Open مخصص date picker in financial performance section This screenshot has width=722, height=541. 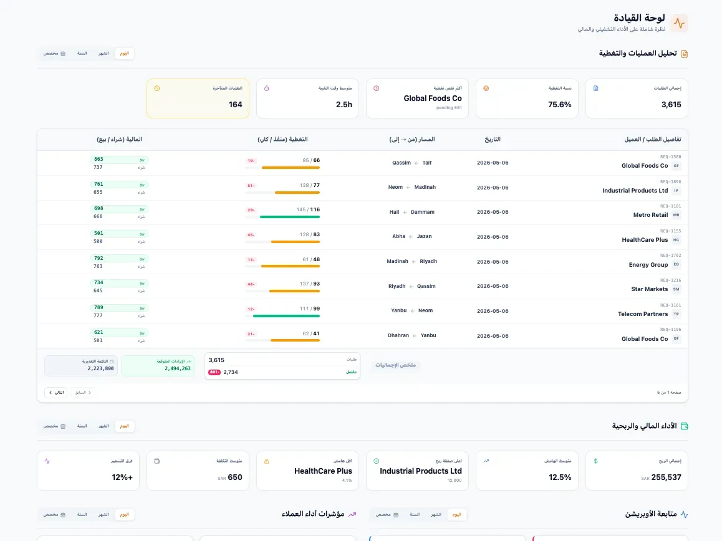[x=54, y=426]
